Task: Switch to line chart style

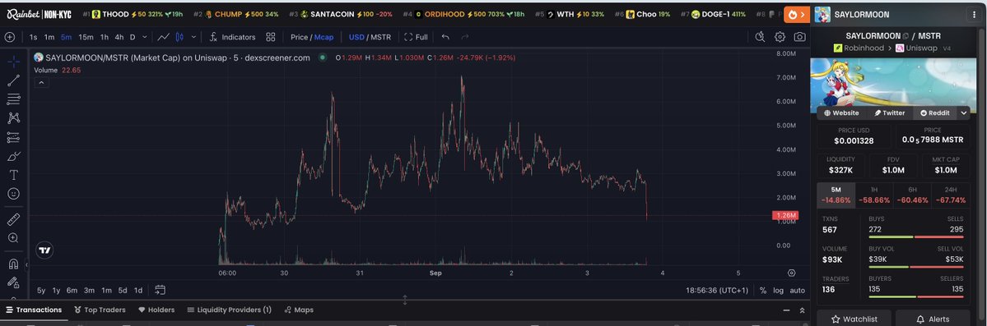Action: pyautogui.click(x=163, y=37)
